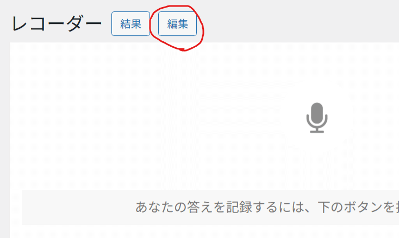The width and height of the screenshot is (399, 238).
Task: Click the 結 character on the results button
Action: click(x=126, y=24)
